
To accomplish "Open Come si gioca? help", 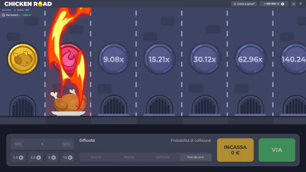I will coord(244,4).
